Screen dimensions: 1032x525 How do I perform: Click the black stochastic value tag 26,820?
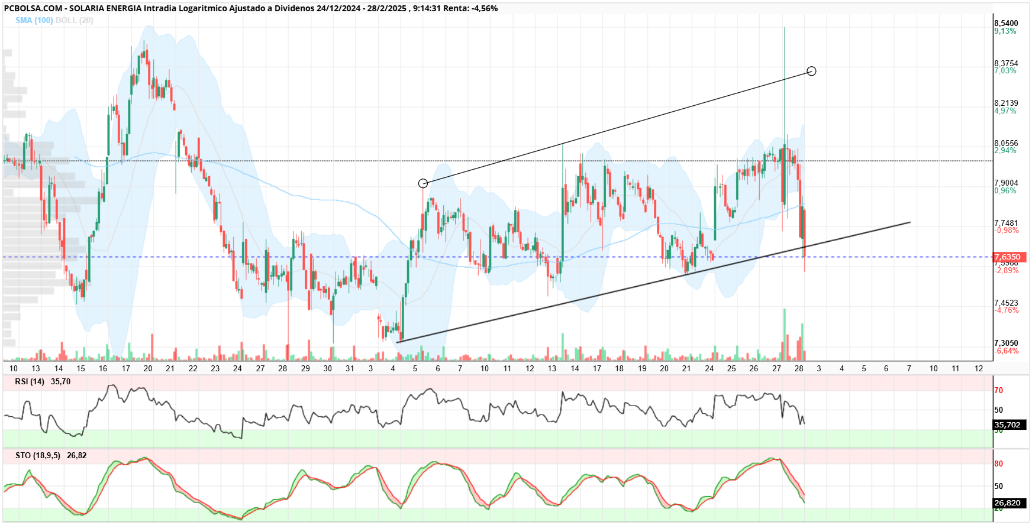tap(1010, 503)
